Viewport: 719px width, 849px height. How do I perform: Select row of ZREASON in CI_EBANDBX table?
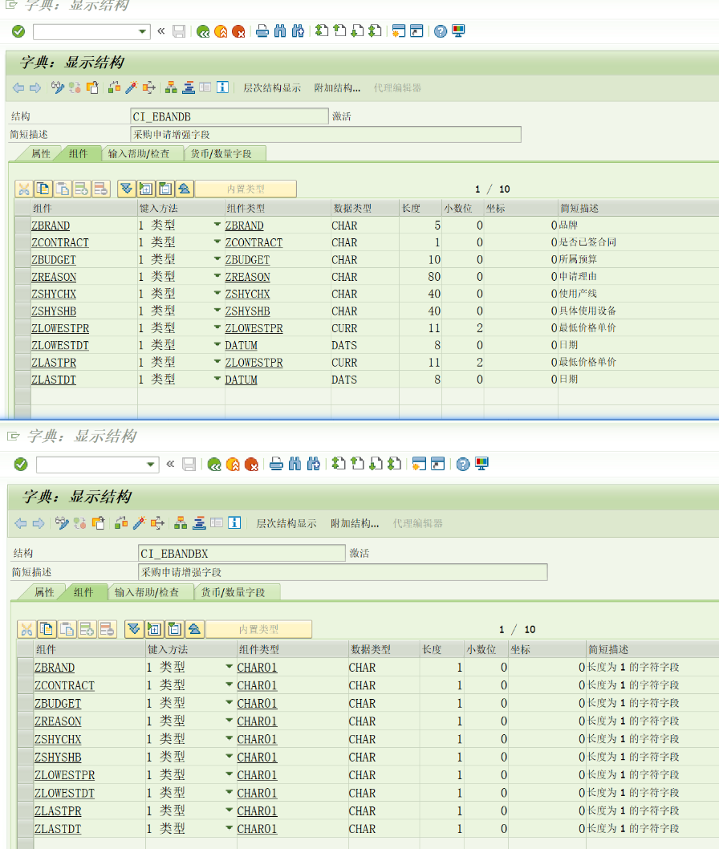coord(25,721)
